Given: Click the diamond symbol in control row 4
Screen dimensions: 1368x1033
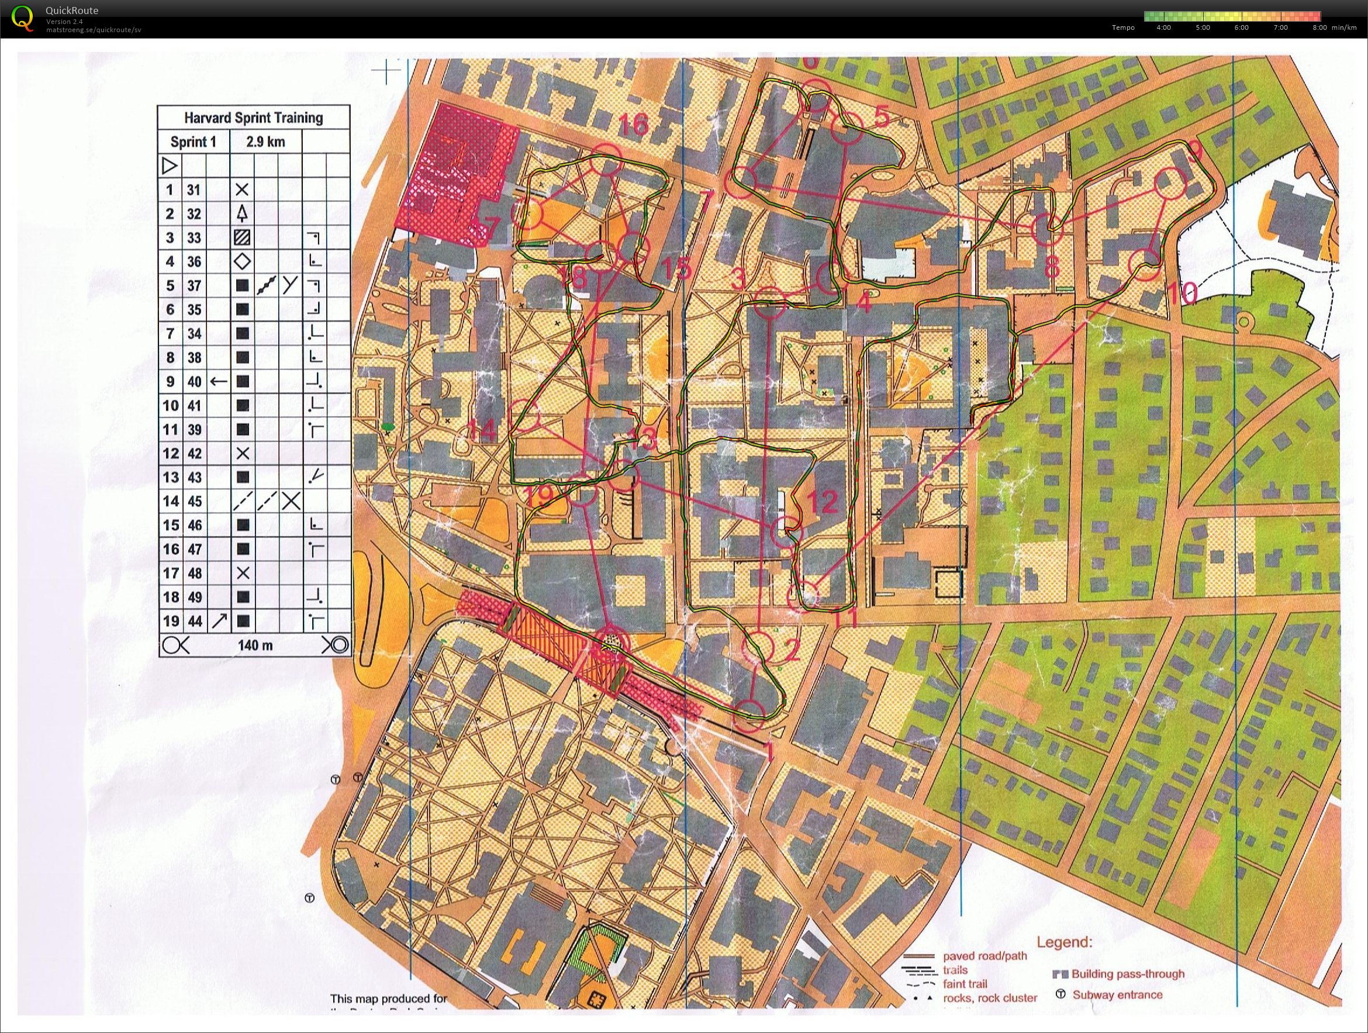Looking at the screenshot, I should click(243, 262).
